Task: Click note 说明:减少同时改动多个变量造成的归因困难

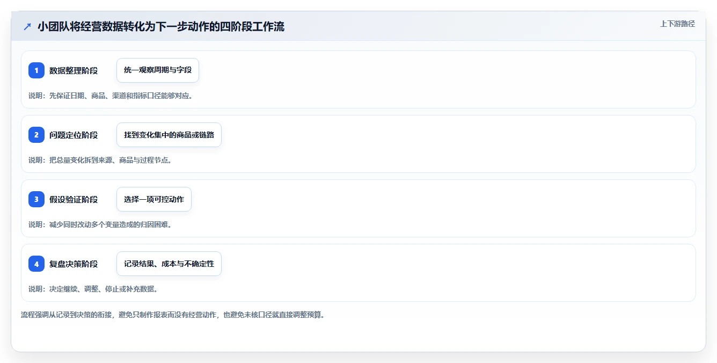Action: tap(100, 224)
